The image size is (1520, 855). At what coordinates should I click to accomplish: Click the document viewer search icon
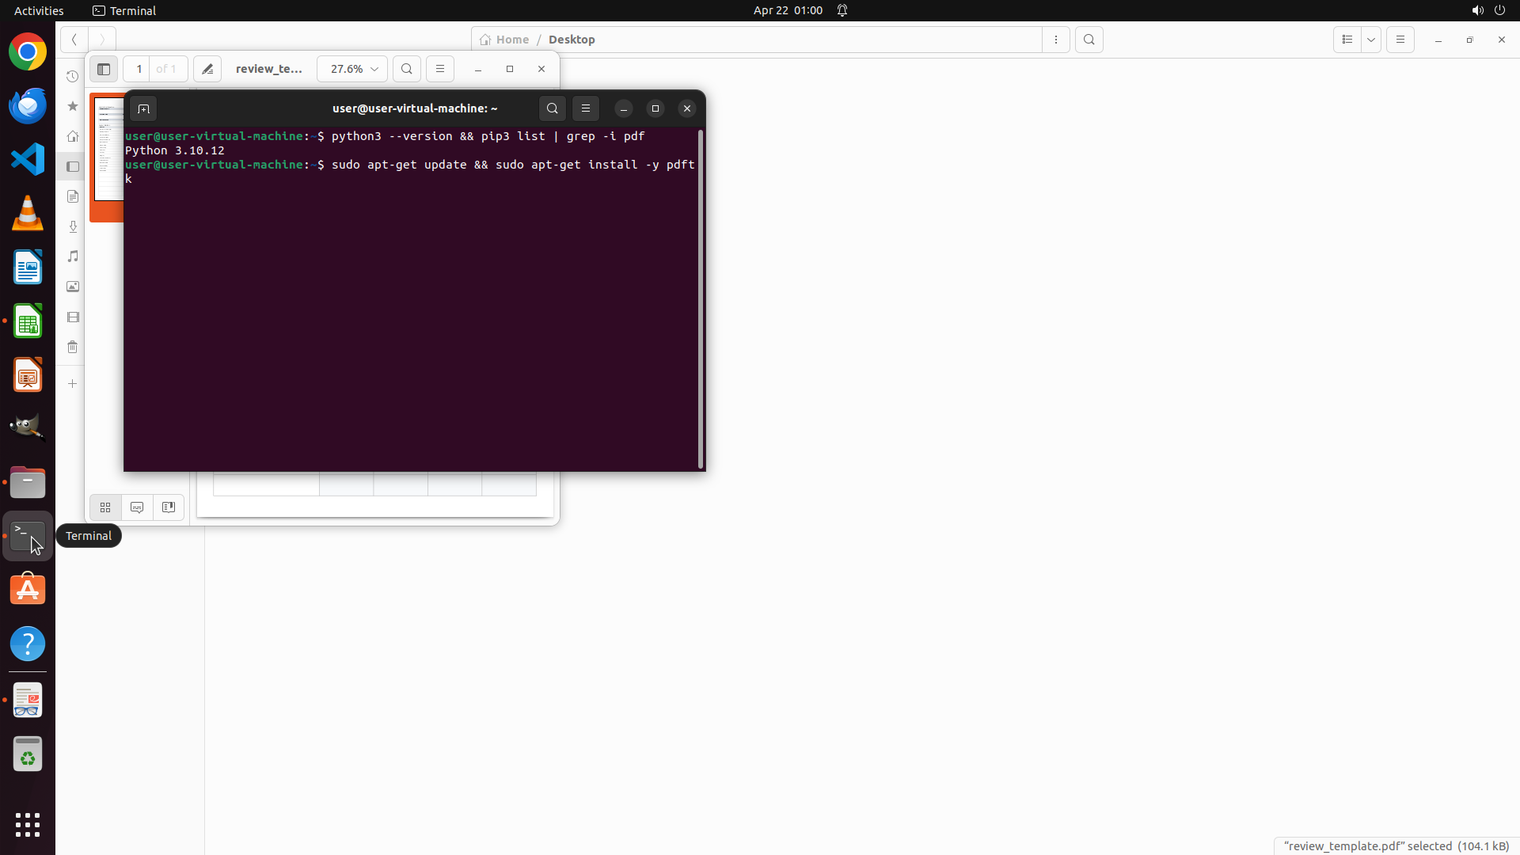[407, 69]
